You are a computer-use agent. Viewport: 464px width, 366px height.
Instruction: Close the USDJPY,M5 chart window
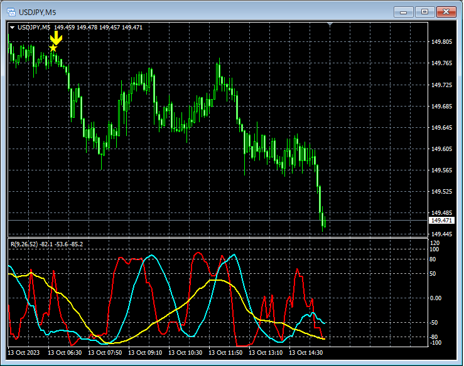tap(446, 12)
